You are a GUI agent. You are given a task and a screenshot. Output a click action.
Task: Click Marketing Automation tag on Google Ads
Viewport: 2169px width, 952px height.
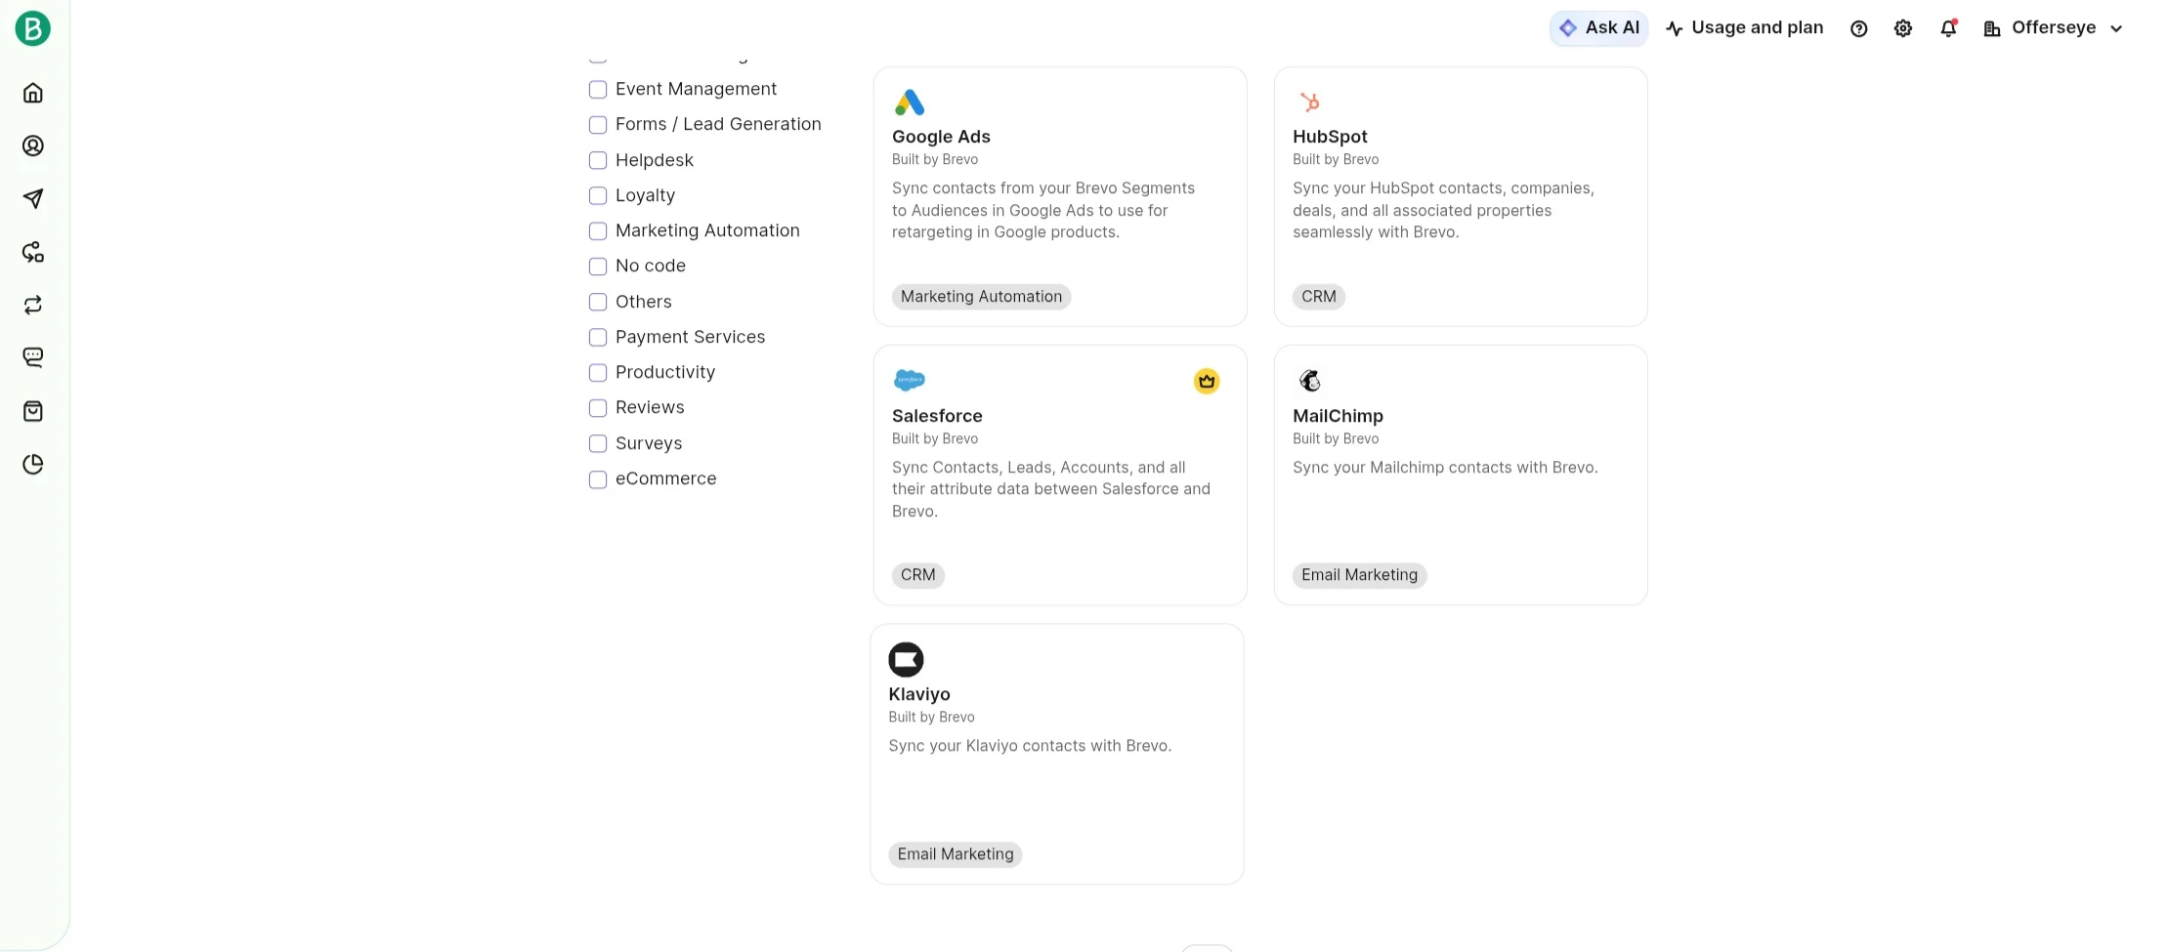981,297
